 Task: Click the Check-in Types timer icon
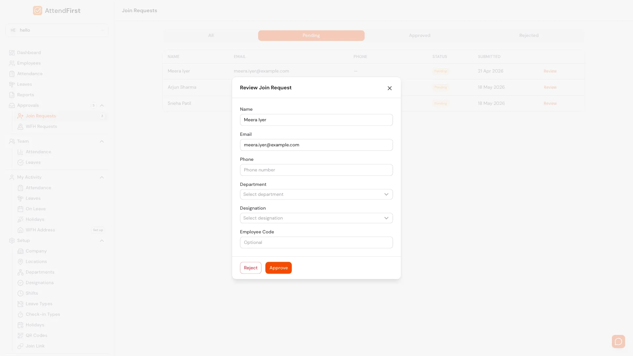tap(20, 314)
